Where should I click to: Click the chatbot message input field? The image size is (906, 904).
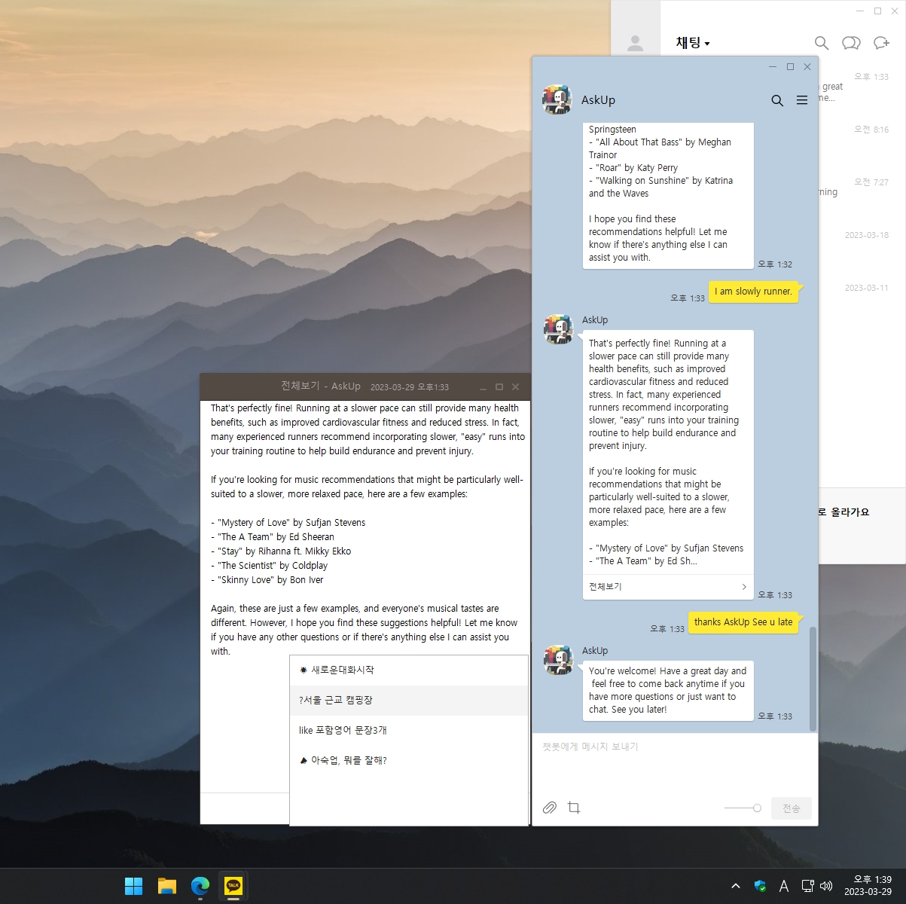675,761
